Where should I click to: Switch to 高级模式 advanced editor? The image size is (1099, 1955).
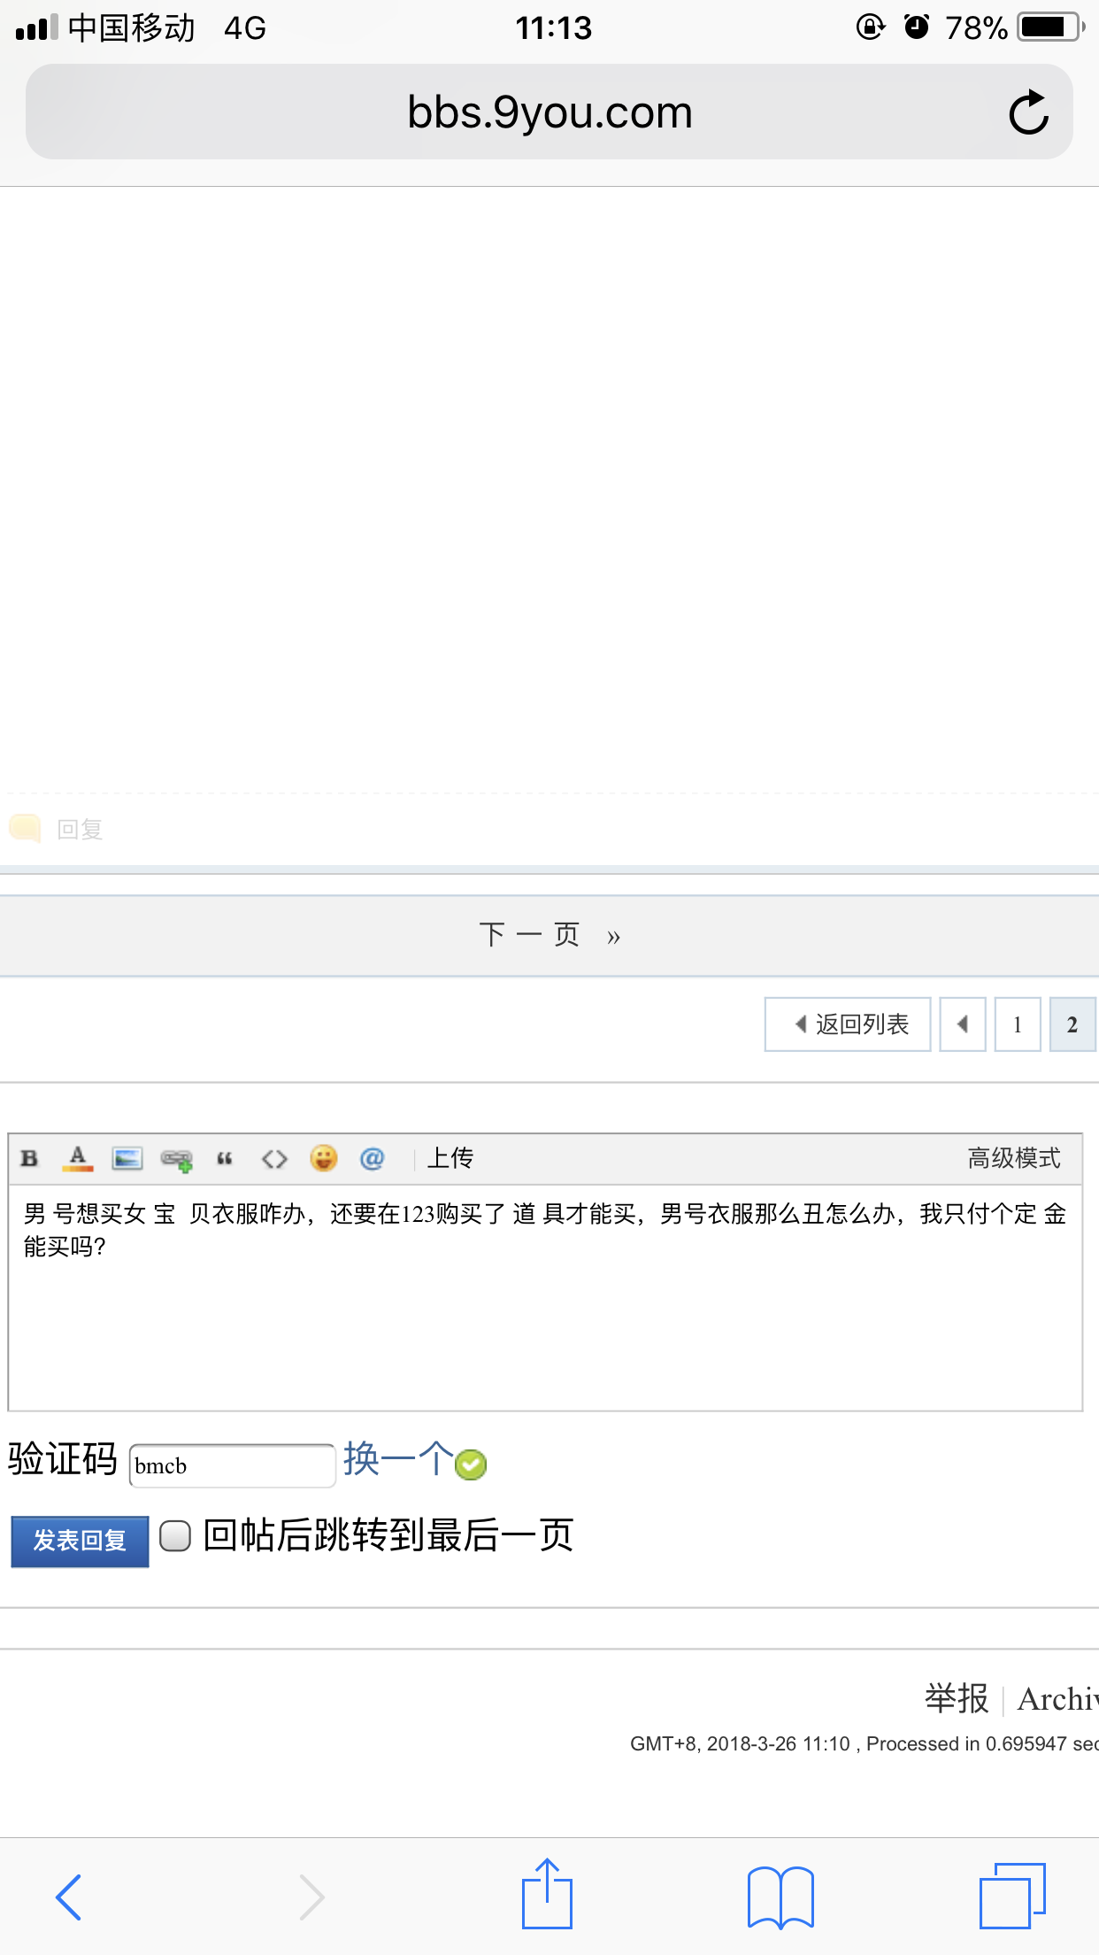click(1014, 1158)
